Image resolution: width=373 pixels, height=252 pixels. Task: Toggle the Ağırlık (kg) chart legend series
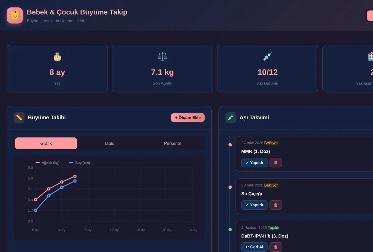[48, 163]
